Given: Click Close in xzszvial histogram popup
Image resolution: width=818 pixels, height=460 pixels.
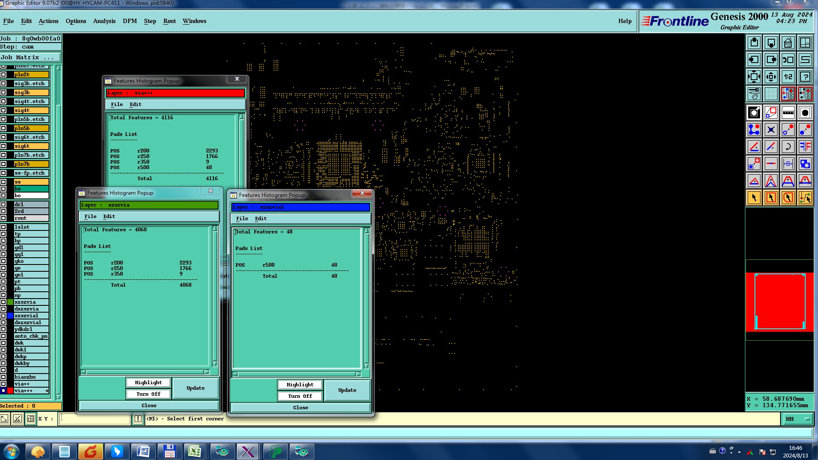Looking at the screenshot, I should pyautogui.click(x=300, y=408).
